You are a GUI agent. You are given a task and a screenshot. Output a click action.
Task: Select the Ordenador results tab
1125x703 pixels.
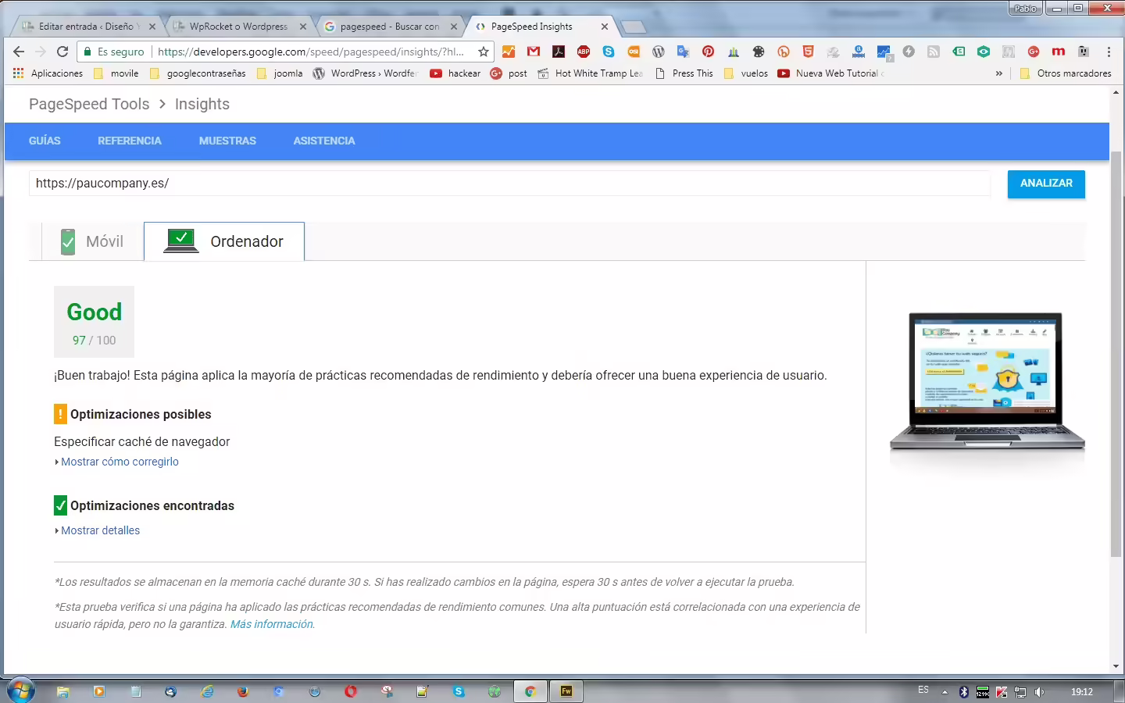224,241
